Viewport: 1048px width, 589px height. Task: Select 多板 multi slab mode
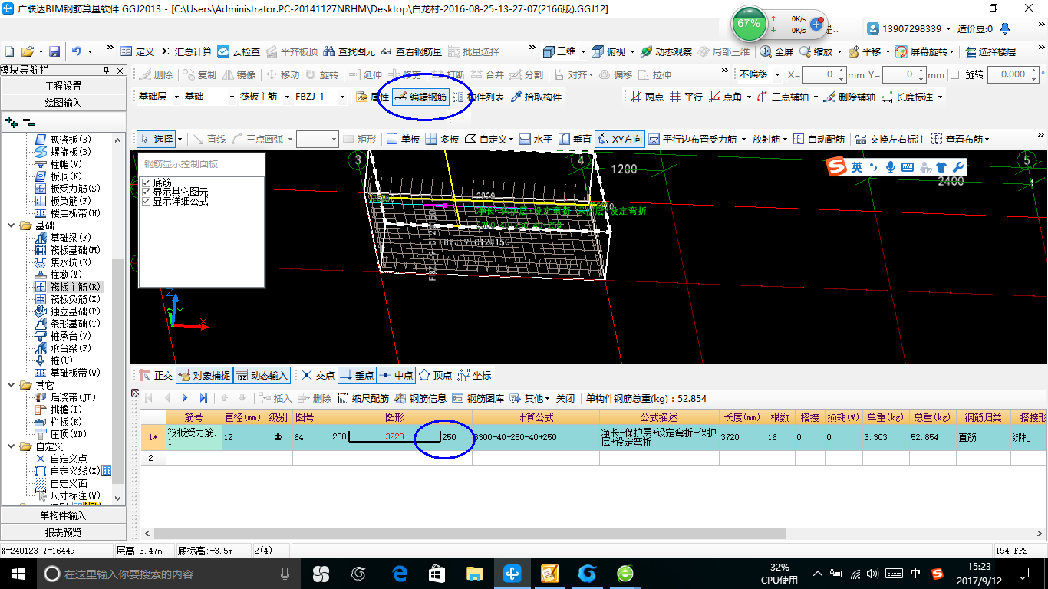442,139
